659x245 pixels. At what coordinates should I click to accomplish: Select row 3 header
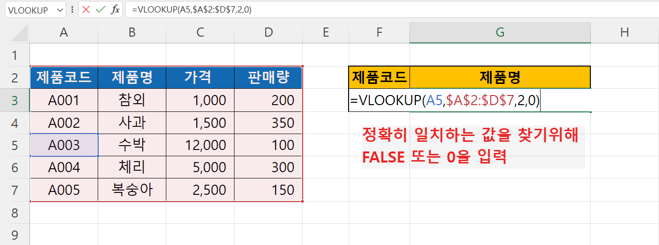pos(15,100)
